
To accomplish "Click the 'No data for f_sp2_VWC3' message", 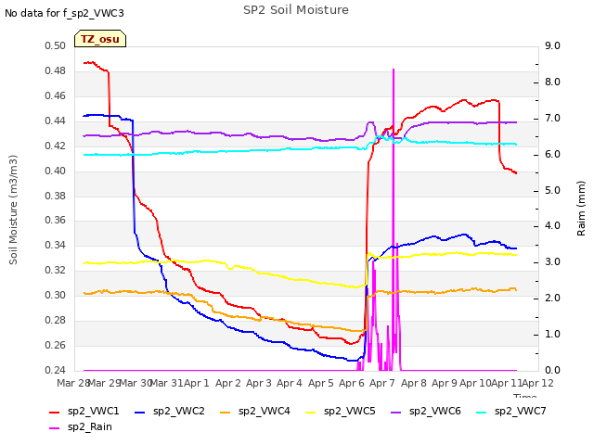I will [x=64, y=13].
